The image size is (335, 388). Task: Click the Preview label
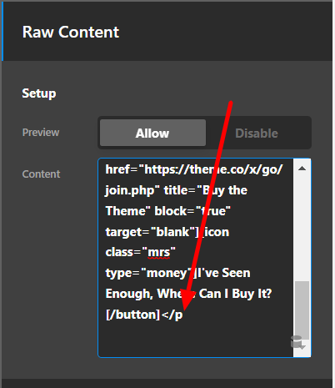point(41,133)
